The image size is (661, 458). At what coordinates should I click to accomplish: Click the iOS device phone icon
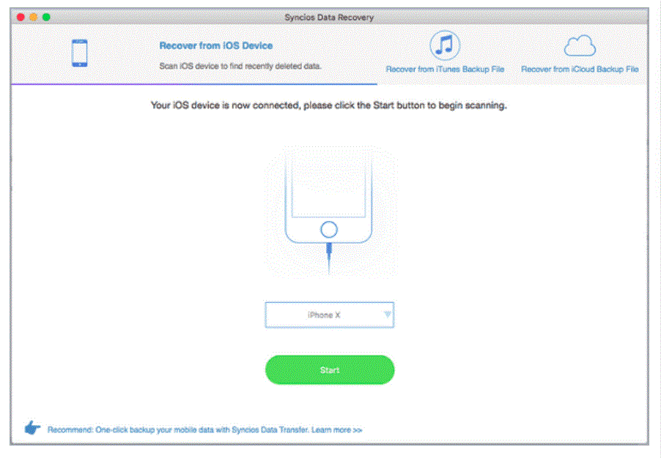pyautogui.click(x=79, y=53)
